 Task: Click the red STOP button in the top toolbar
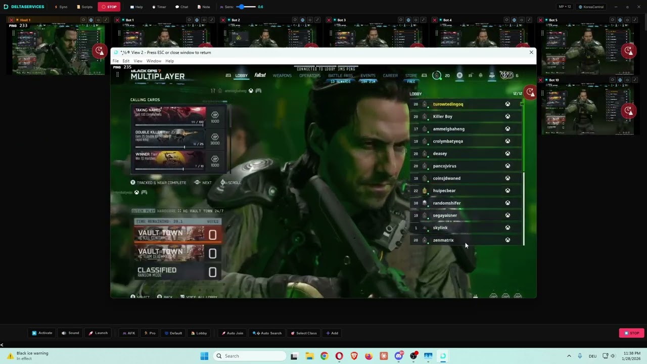109,7
